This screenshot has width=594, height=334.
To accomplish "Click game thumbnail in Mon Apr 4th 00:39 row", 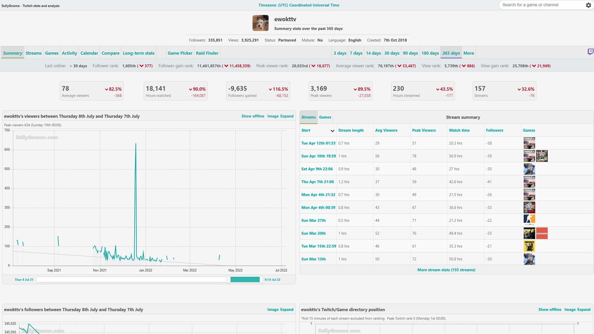I will point(529,208).
